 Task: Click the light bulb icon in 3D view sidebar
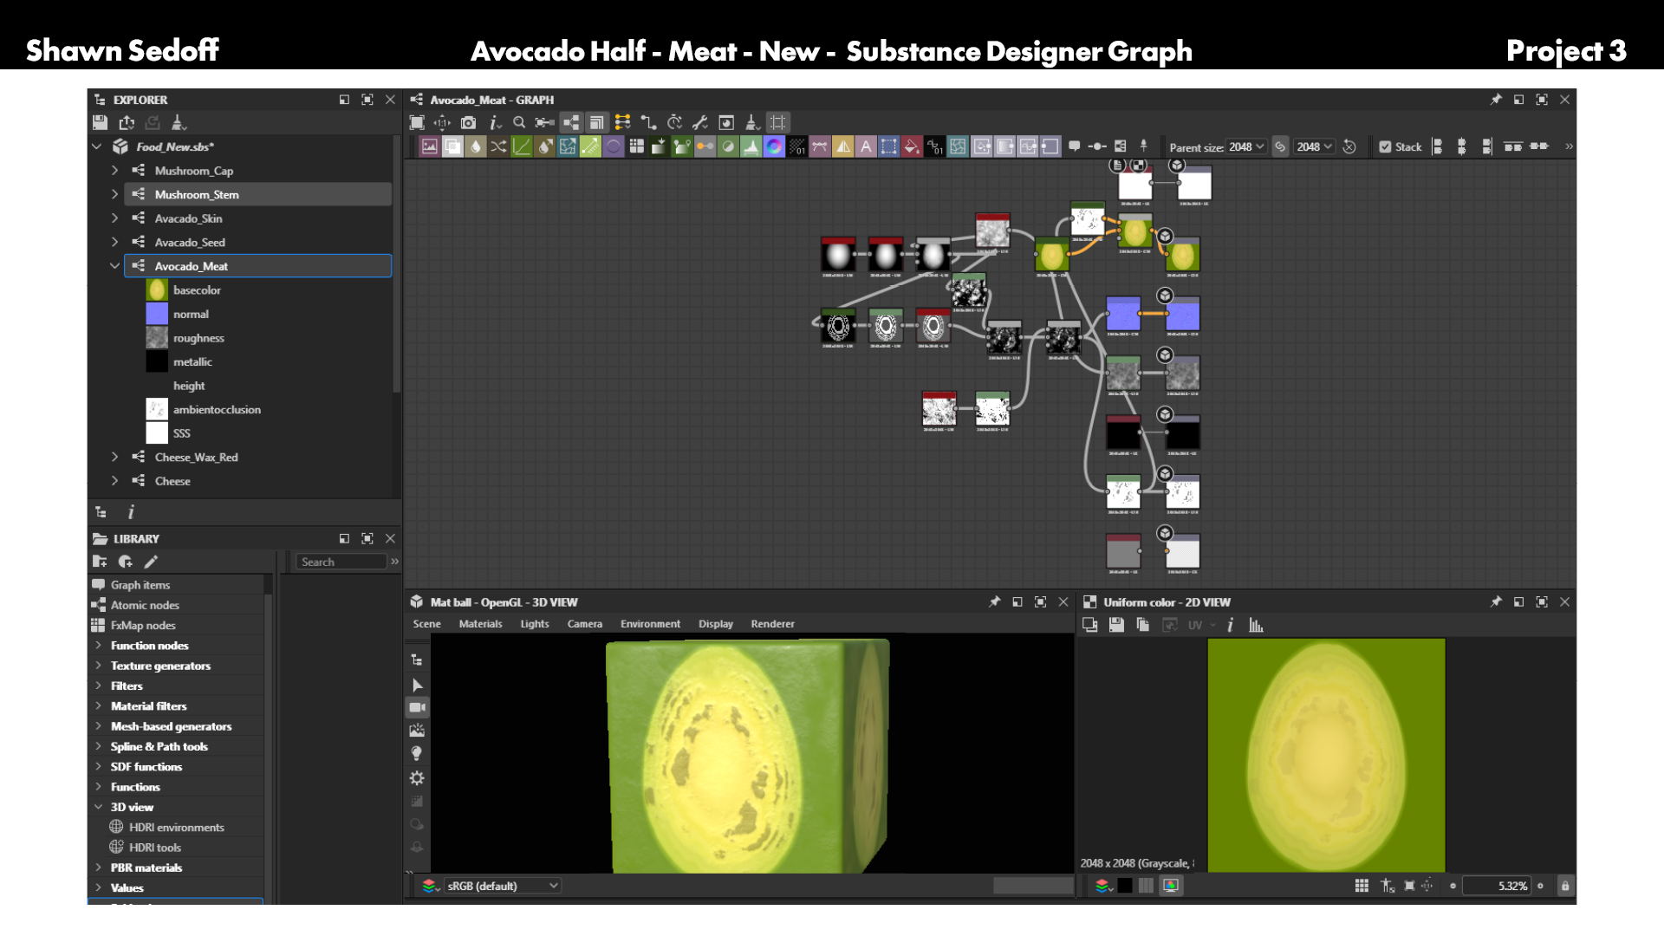point(417,754)
